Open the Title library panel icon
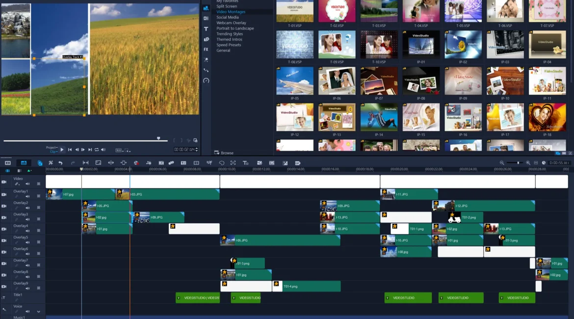 coord(206,29)
